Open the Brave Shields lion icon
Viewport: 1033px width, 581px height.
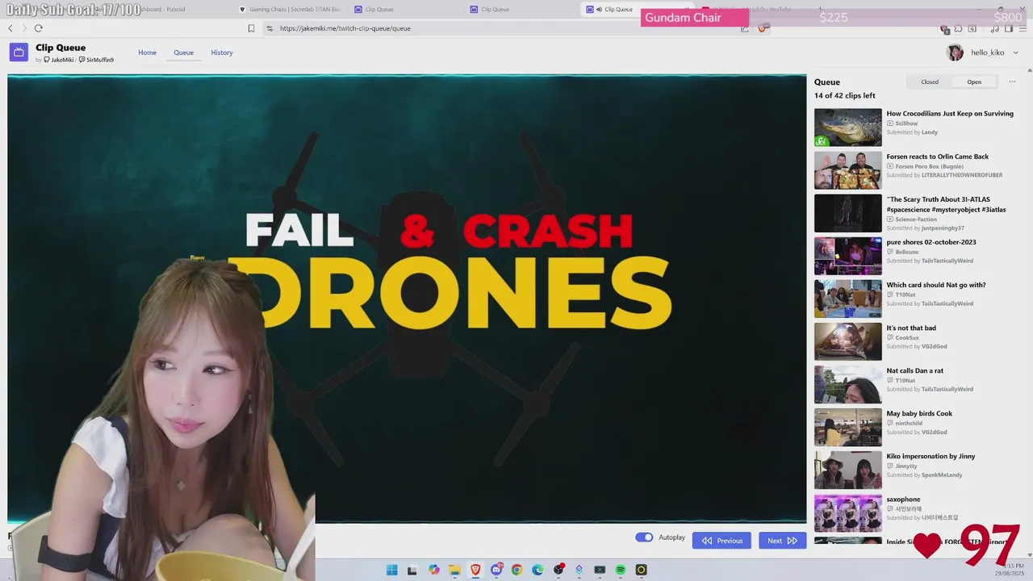(763, 28)
